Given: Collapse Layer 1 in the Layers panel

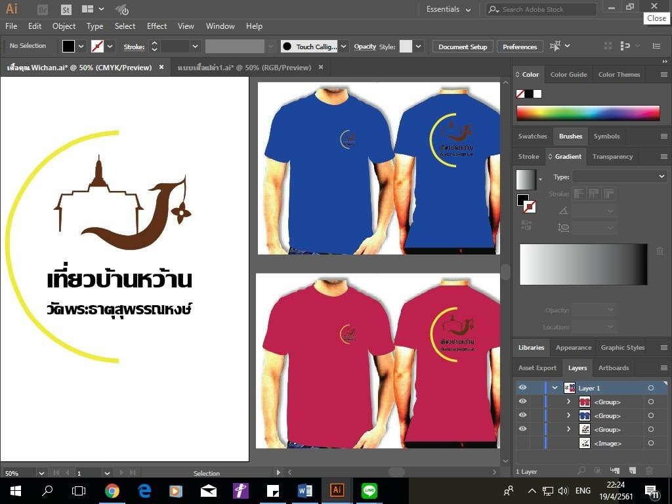Looking at the screenshot, I should tap(555, 388).
